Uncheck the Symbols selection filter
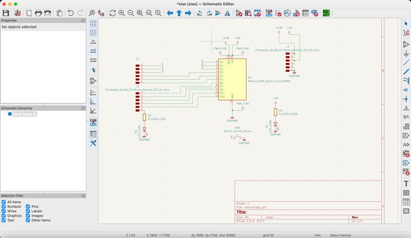This screenshot has width=411, height=238. coord(4,207)
